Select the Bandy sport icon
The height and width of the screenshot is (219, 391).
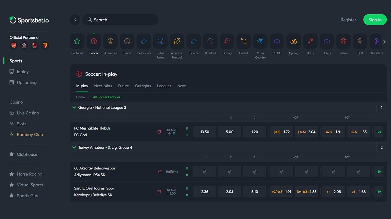pos(194,41)
